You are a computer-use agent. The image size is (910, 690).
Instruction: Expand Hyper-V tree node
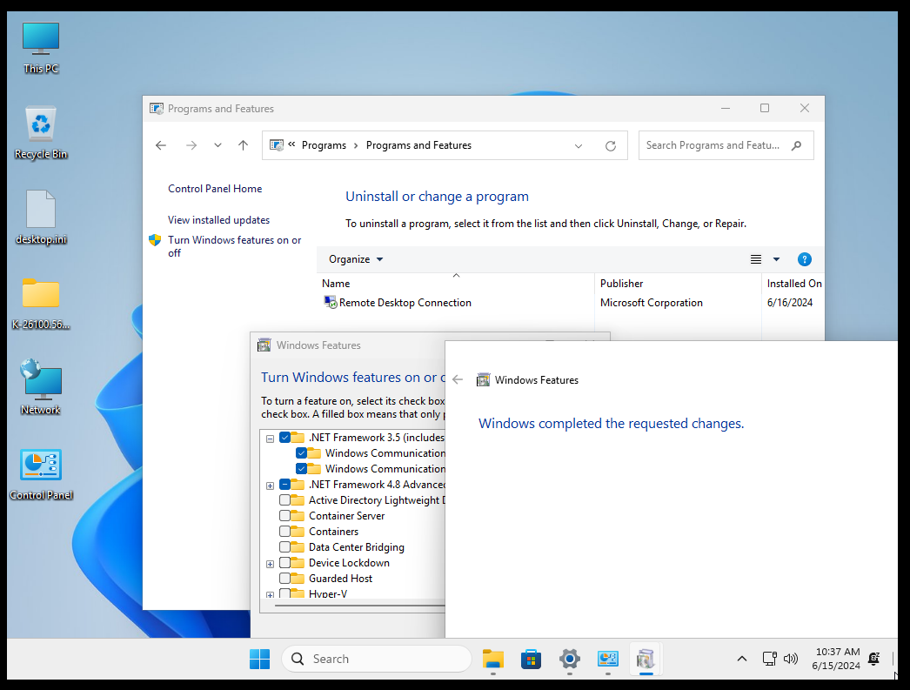tap(270, 595)
